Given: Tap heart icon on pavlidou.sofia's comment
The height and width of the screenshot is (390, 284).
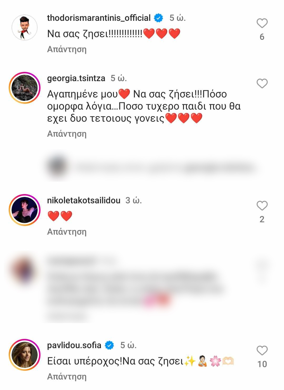Looking at the screenshot, I should (x=262, y=350).
